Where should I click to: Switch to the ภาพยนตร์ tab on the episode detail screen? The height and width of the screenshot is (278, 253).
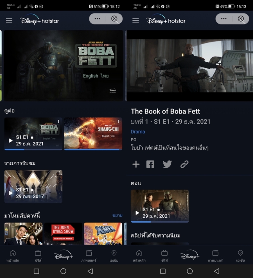click(x=215, y=256)
